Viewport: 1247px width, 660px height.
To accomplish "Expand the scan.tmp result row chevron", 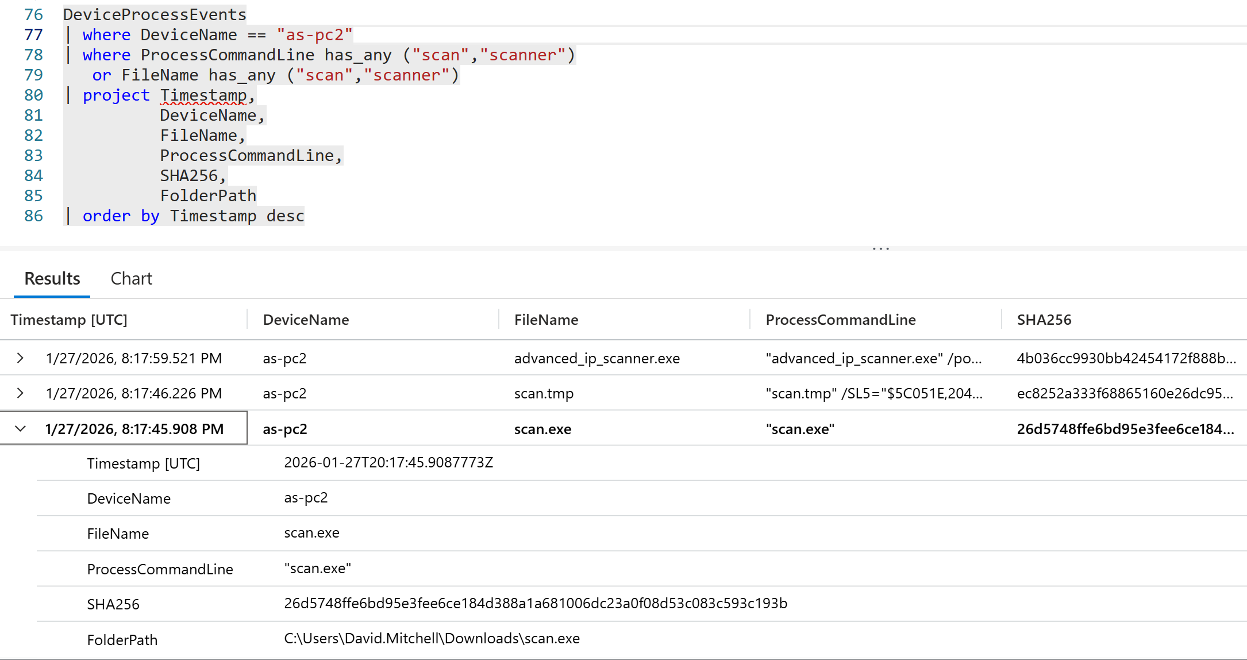I will [x=20, y=393].
